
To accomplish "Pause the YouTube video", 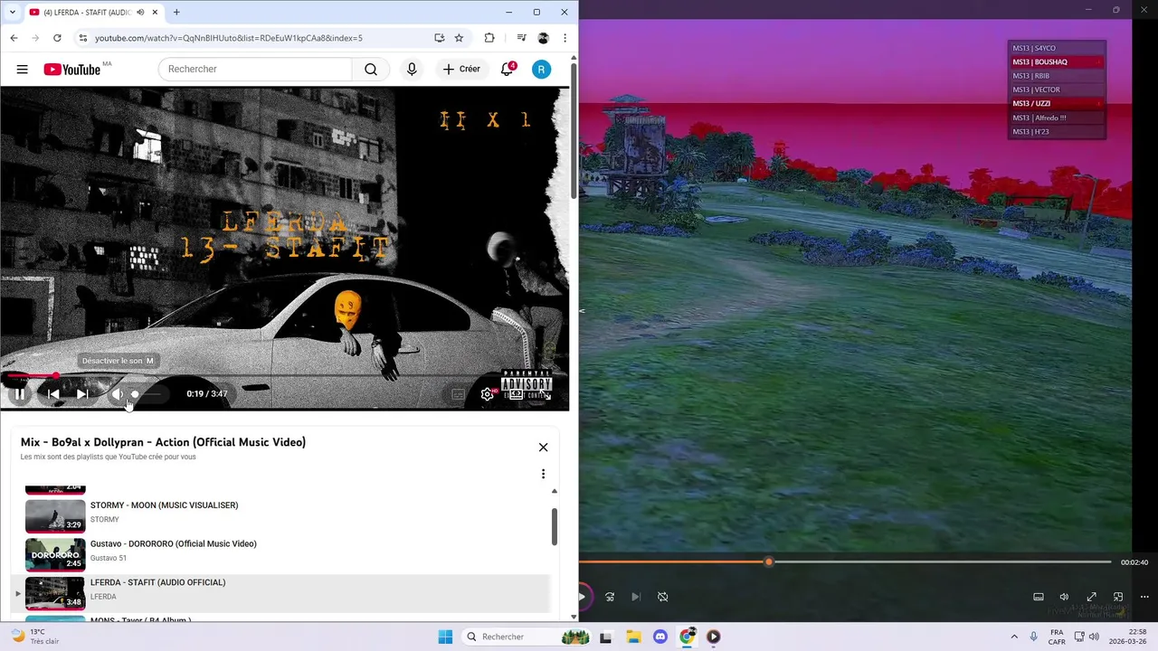I will pos(19,394).
